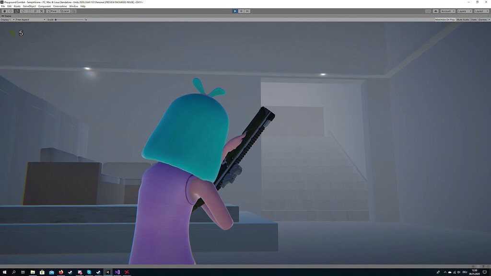Image resolution: width=491 pixels, height=276 pixels.
Task: Open the Display 1 dropdown
Action: [x=7, y=20]
